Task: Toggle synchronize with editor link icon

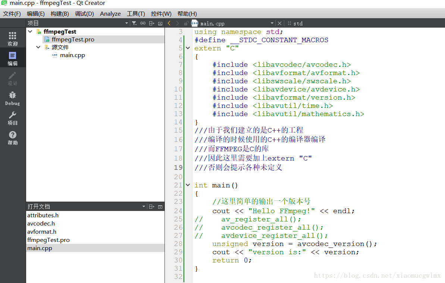Action: (x=143, y=23)
